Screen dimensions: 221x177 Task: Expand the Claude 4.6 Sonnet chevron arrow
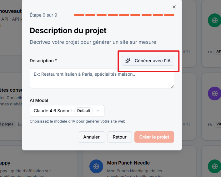point(98,111)
